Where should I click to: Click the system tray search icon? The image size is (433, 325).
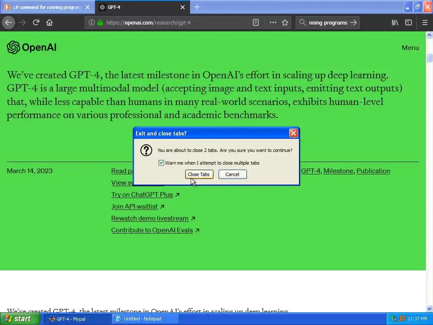click(402, 319)
